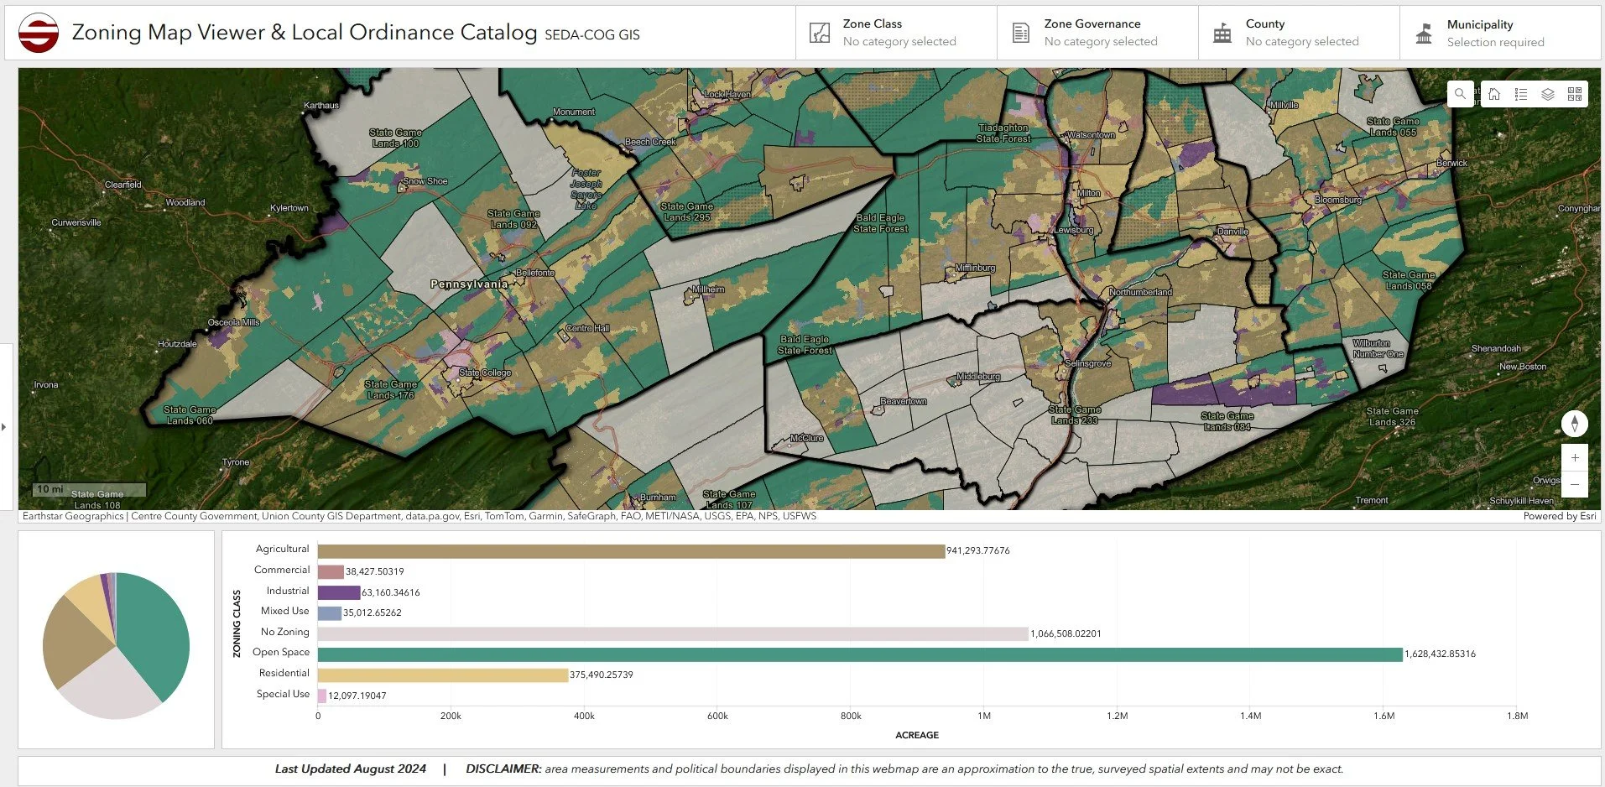Select the Agricultural acreage bar
Image resolution: width=1605 pixels, height=787 pixels.
(x=631, y=551)
